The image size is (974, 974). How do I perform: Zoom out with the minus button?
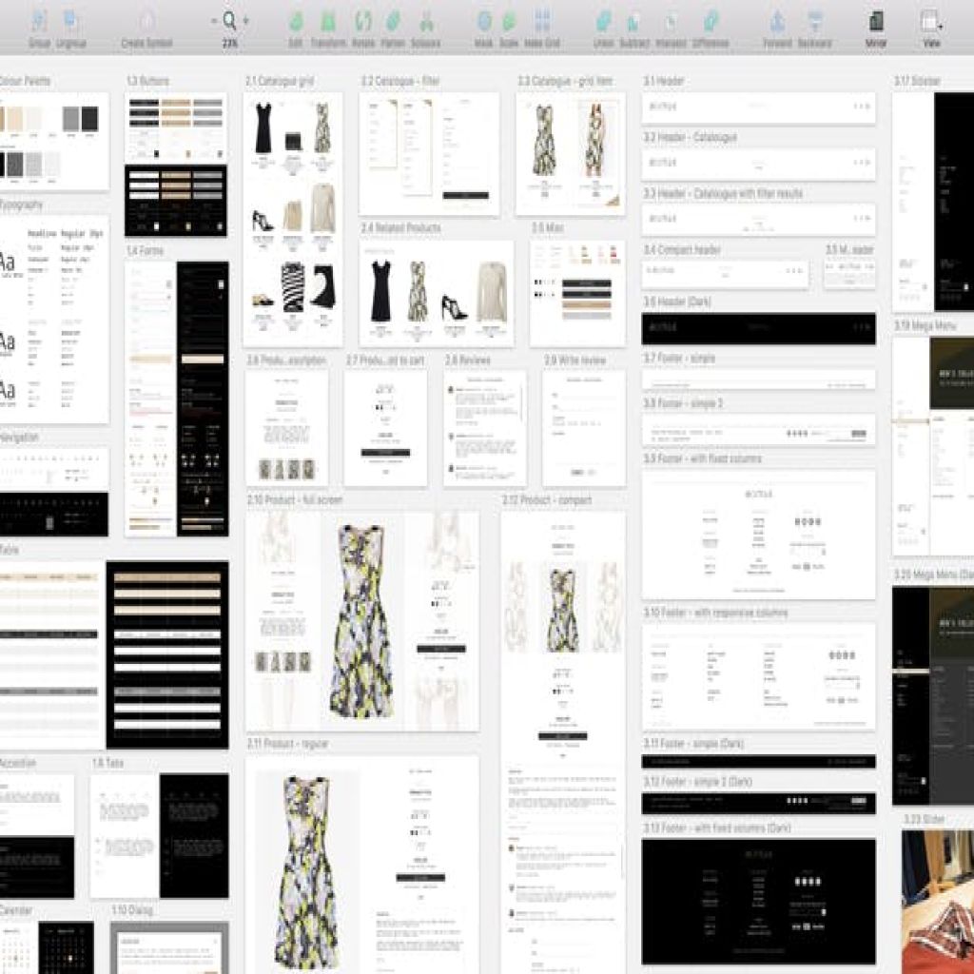click(214, 21)
